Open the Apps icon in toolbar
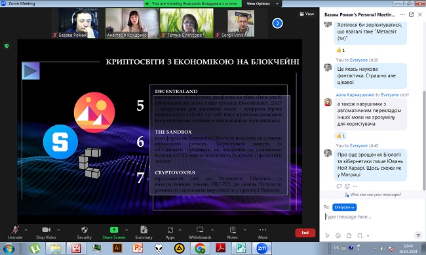The image size is (426, 255). click(x=170, y=230)
